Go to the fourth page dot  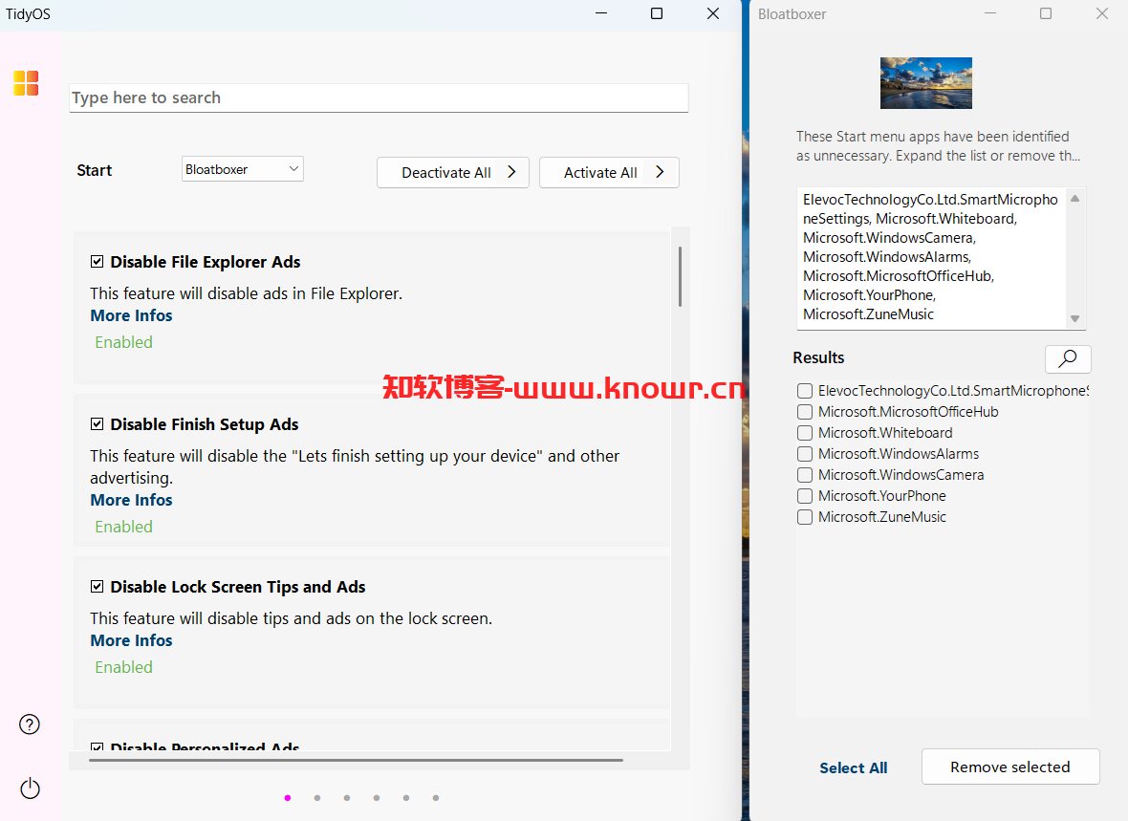tap(377, 798)
